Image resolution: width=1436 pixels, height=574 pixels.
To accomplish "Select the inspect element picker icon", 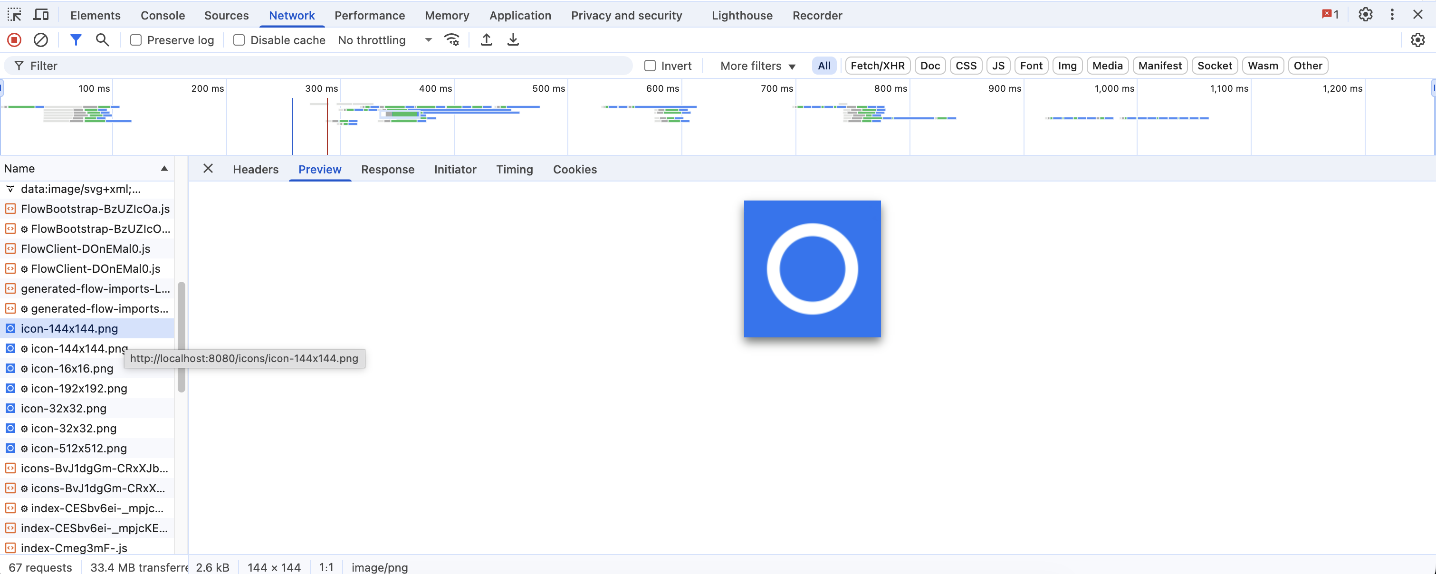I will pos(15,15).
